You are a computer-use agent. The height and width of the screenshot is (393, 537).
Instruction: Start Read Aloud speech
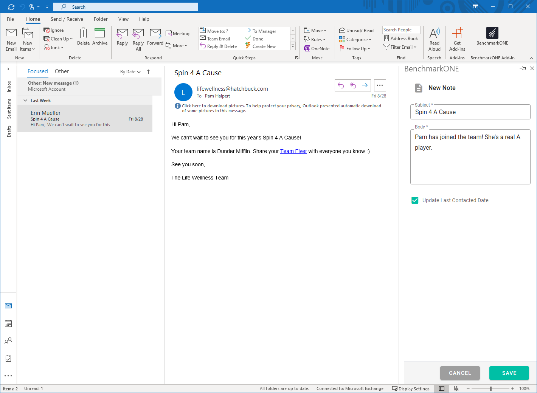pos(435,39)
